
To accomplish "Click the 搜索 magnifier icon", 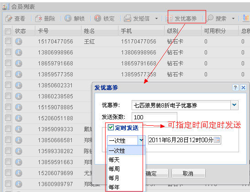I will [210, 18].
